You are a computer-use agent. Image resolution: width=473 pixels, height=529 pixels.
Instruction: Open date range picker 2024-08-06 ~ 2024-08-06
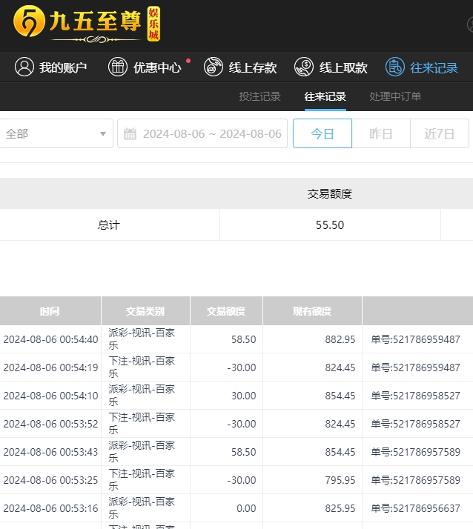211,134
